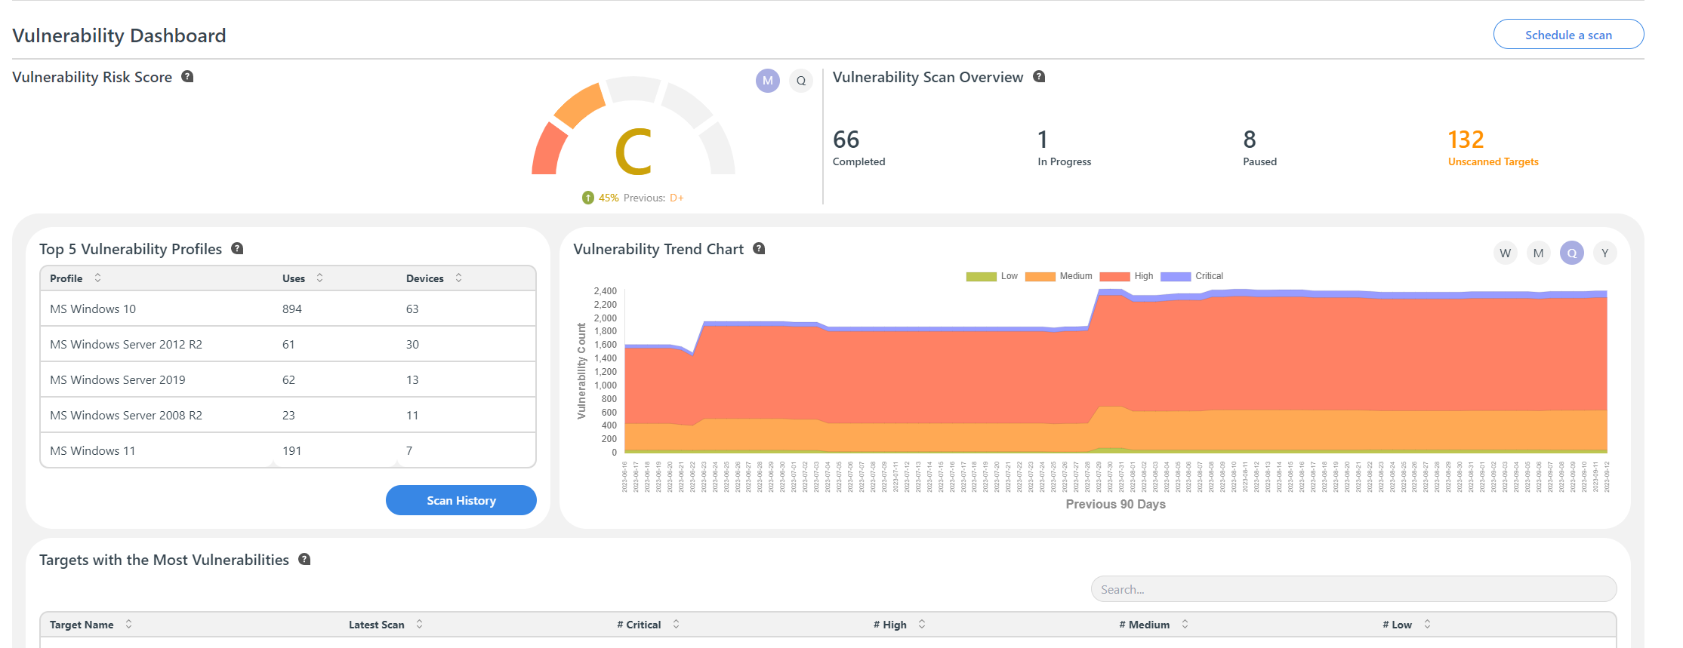Sort targets table by Target Name arrows

128,624
